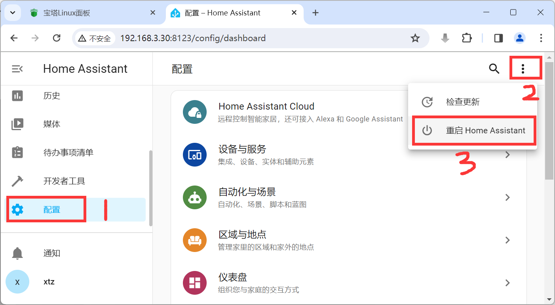This screenshot has width=555, height=305.
Task: Click the 集成、设备、实体和辅助元素 description
Action: pyautogui.click(x=266, y=162)
